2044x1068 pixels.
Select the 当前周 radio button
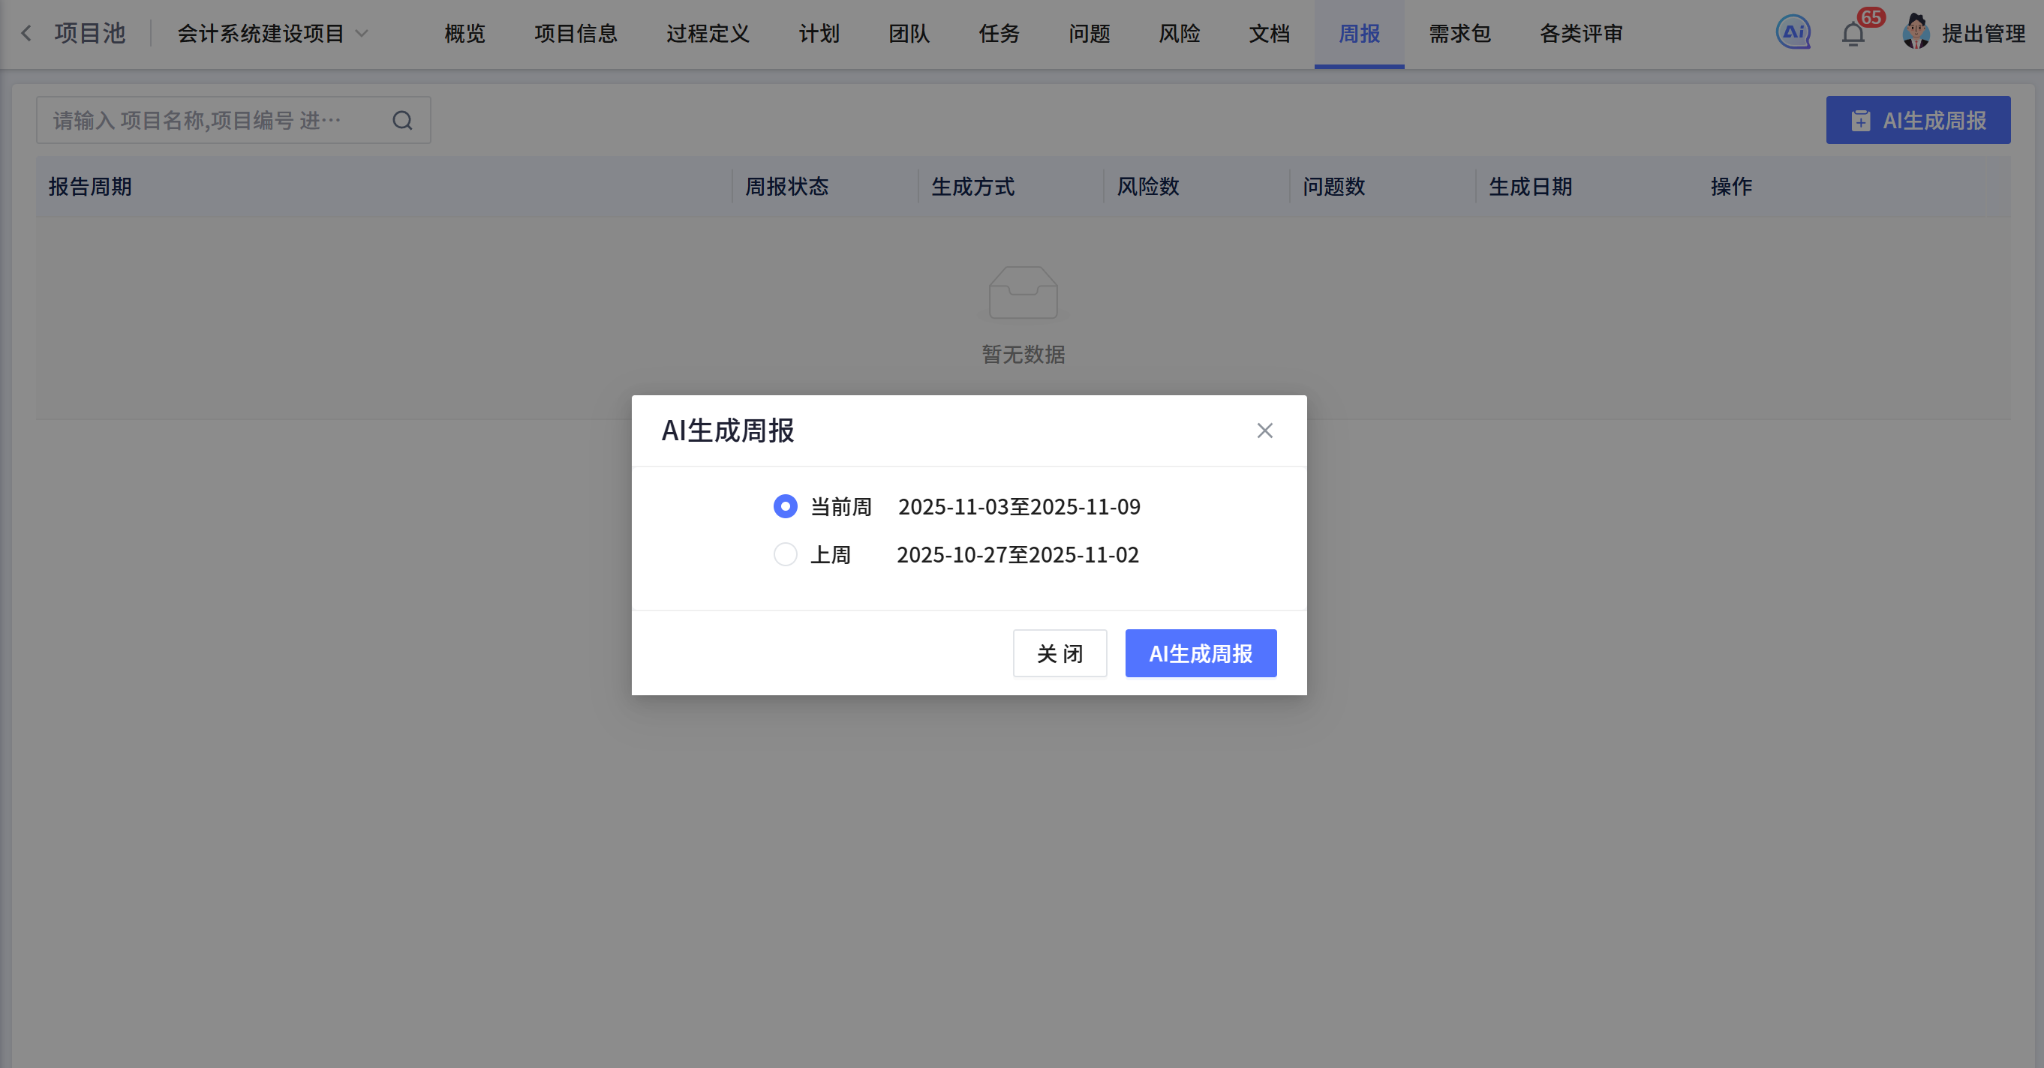click(x=786, y=505)
